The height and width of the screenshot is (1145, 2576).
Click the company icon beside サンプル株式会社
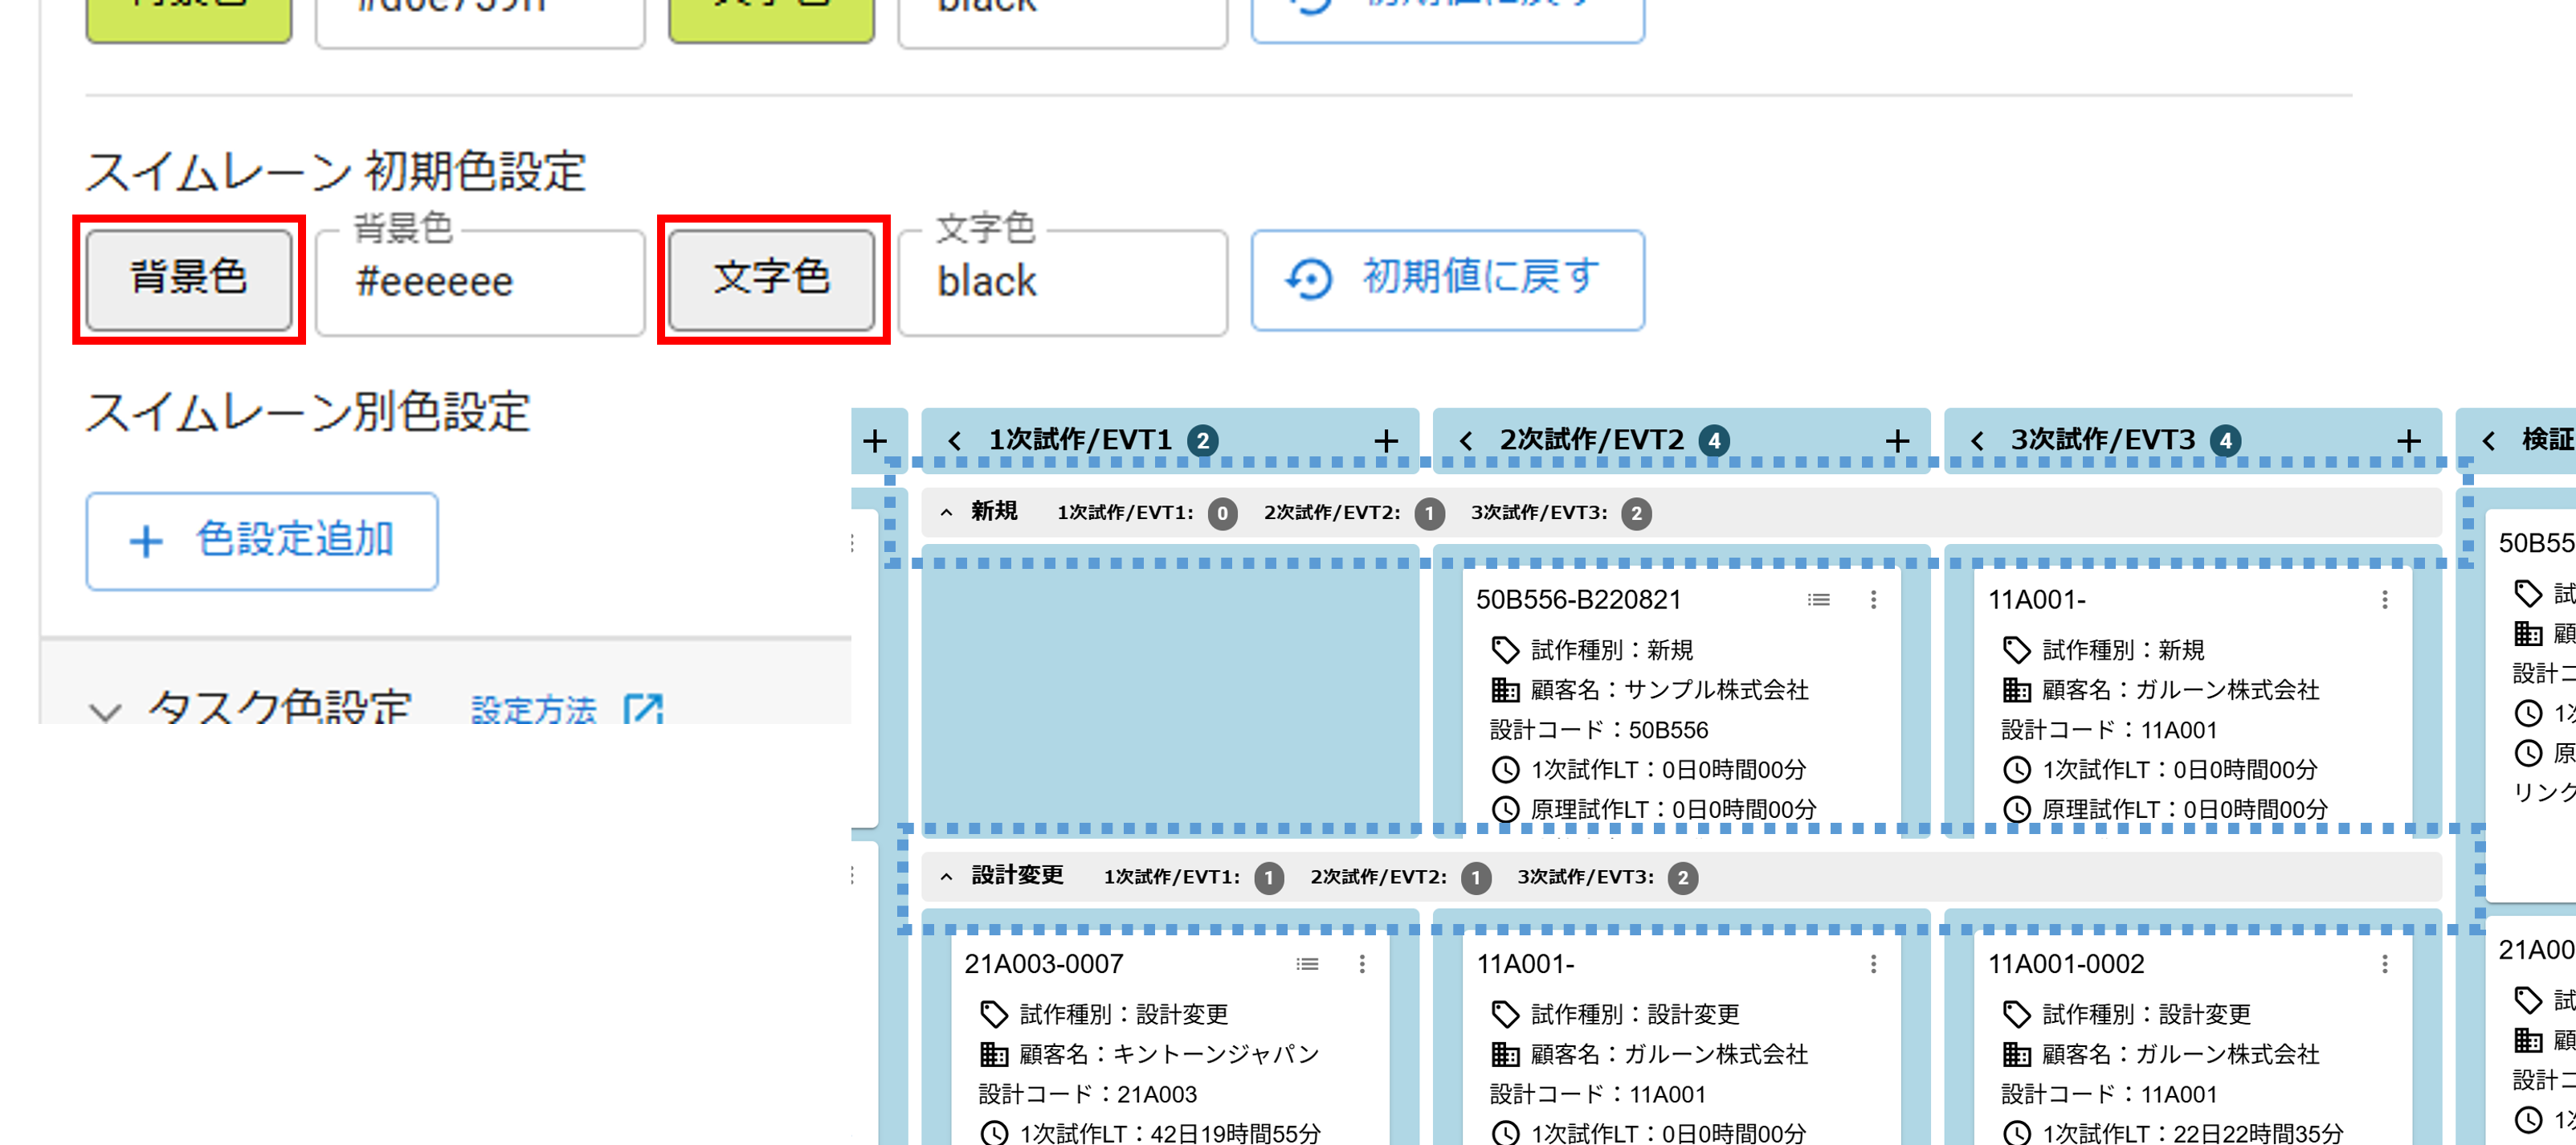click(1505, 690)
